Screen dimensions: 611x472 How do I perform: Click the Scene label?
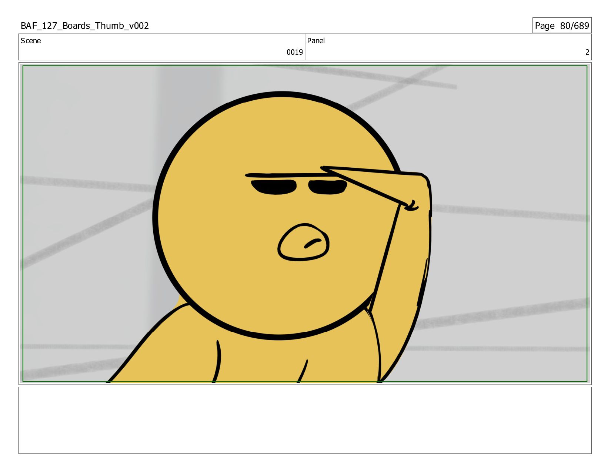31,41
